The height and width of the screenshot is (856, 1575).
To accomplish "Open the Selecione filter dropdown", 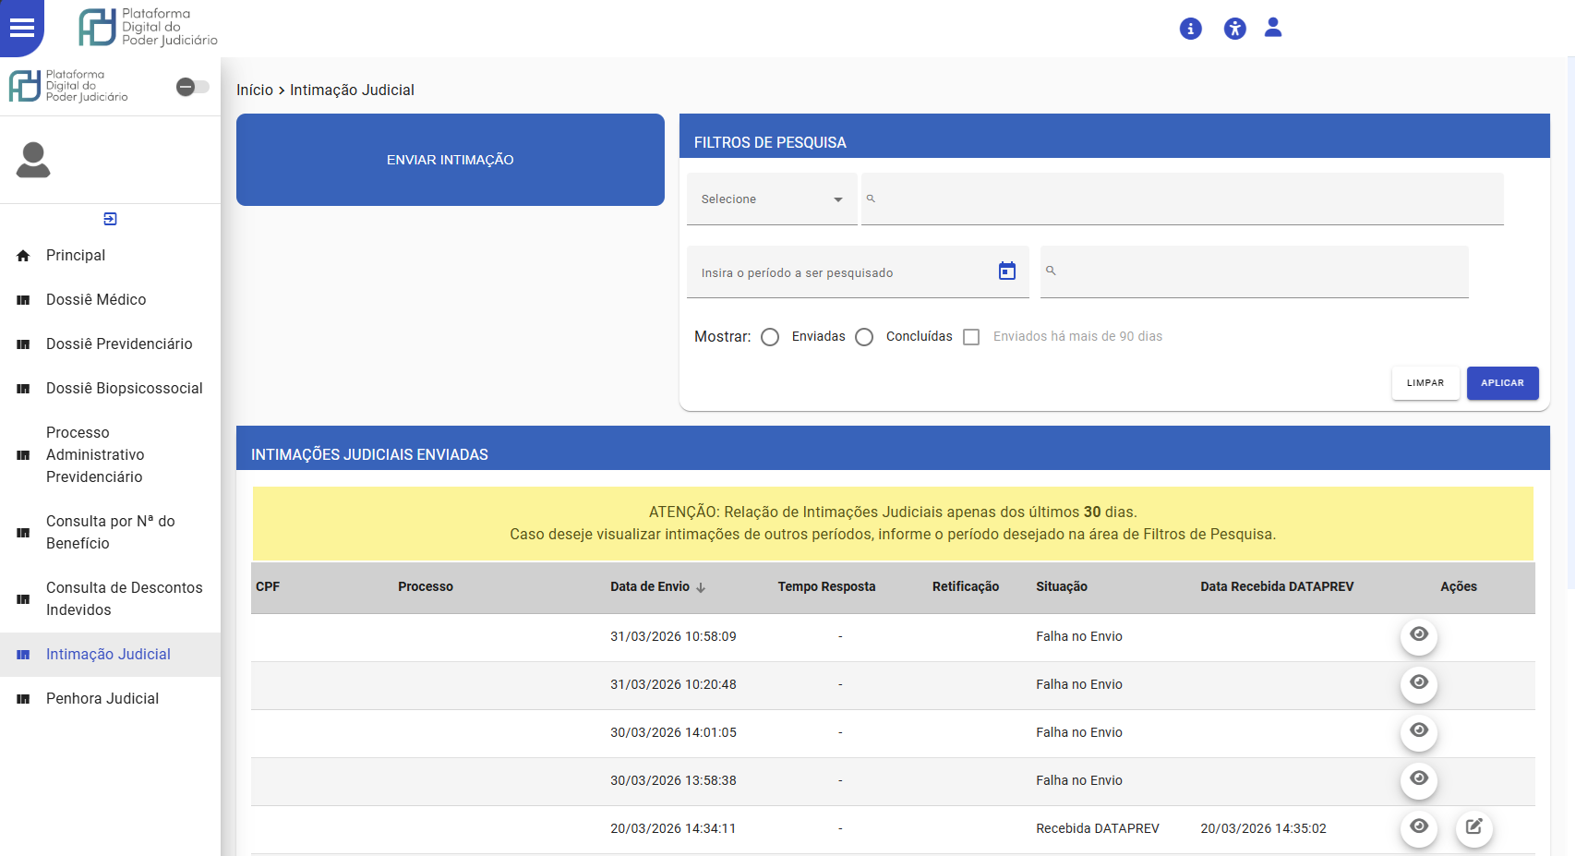I will point(772,199).
